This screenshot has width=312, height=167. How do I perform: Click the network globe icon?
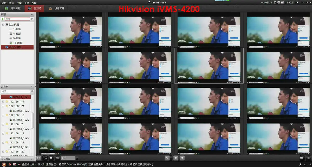pyautogui.click(x=275, y=3)
